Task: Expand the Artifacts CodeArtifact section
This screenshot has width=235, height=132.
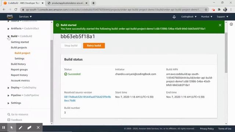Action: pyautogui.click(x=8, y=29)
